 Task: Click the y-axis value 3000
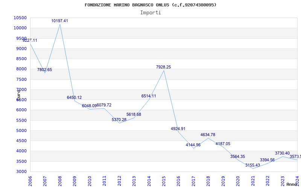21,172
